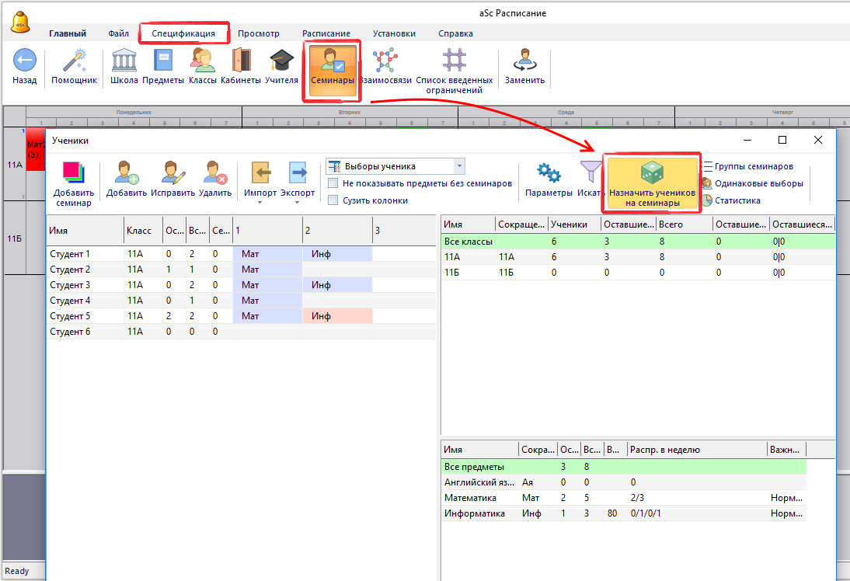Click the Помощник wizard wand icon

coord(74,61)
